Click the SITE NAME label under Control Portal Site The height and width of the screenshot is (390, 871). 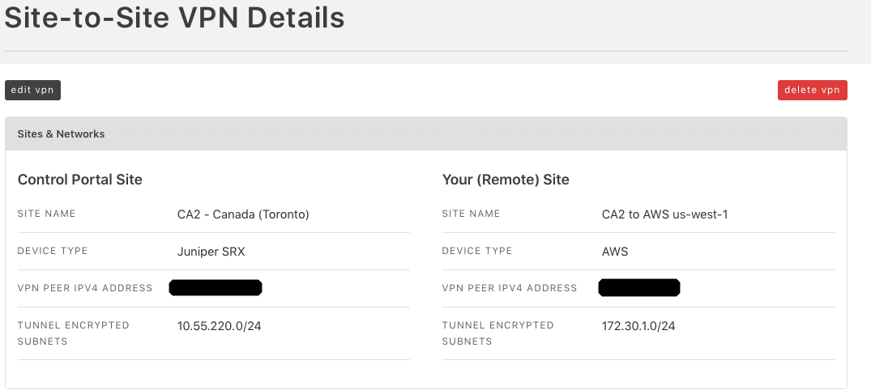(x=47, y=214)
